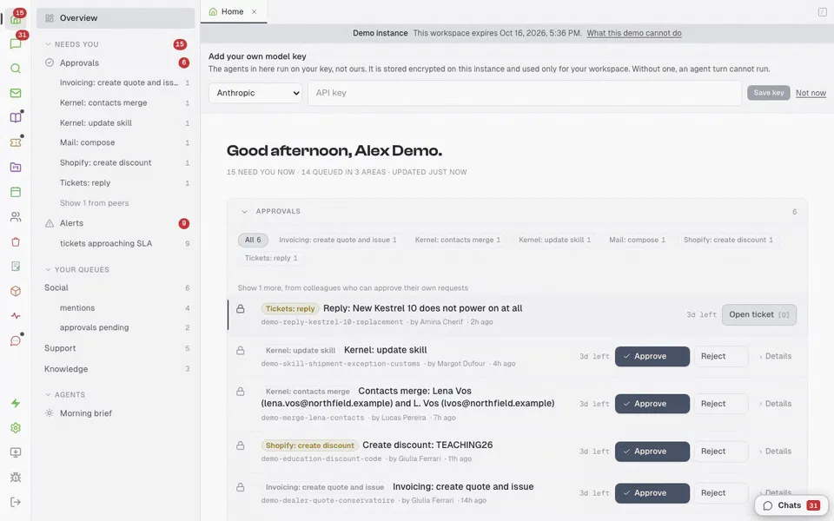Open What this demo cannot do link

[634, 33]
